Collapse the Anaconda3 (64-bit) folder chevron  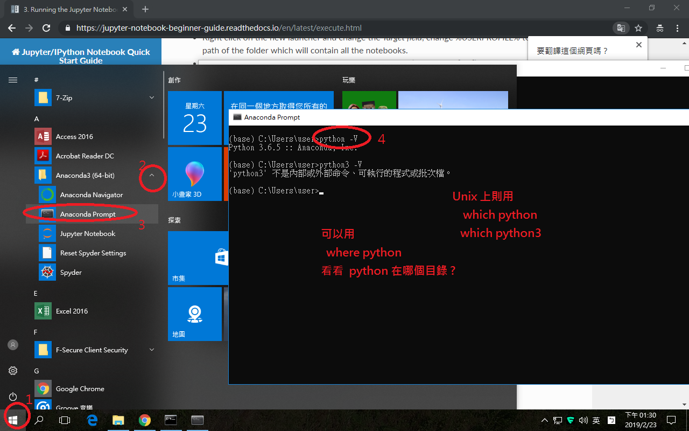(x=152, y=175)
